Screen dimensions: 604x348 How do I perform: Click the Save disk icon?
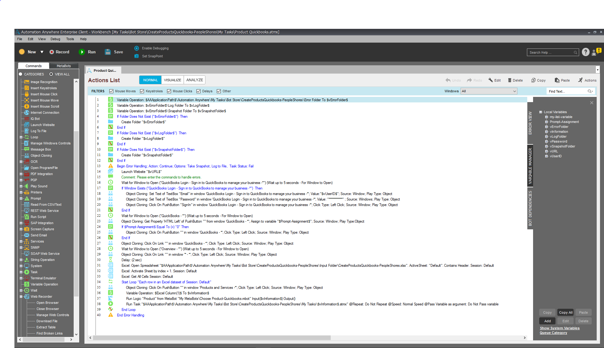[x=108, y=52]
